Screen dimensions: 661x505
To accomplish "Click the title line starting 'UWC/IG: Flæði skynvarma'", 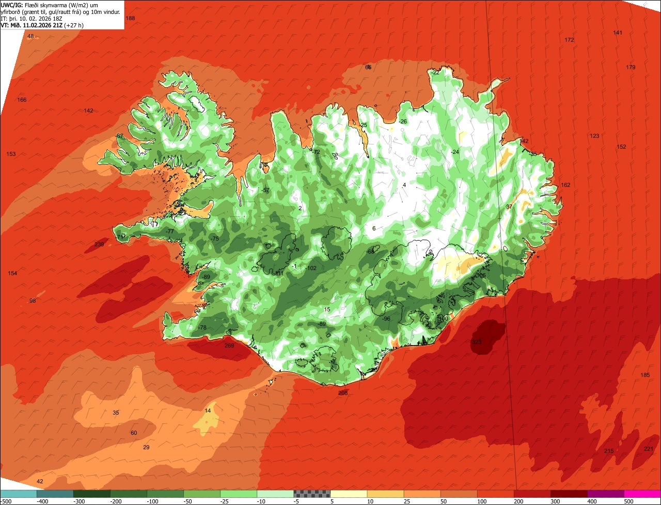I will 50,5.
